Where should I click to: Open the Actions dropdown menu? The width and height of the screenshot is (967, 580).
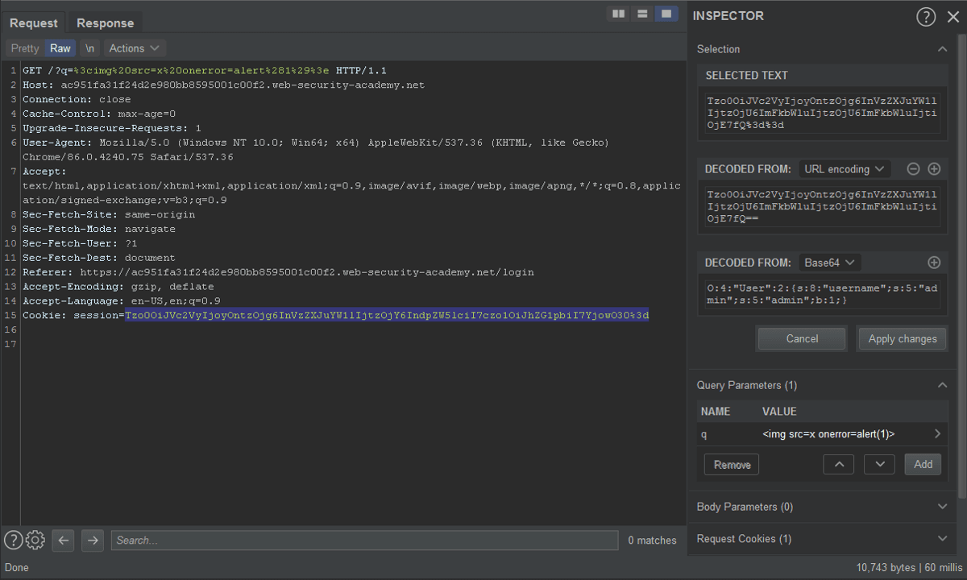tap(135, 48)
